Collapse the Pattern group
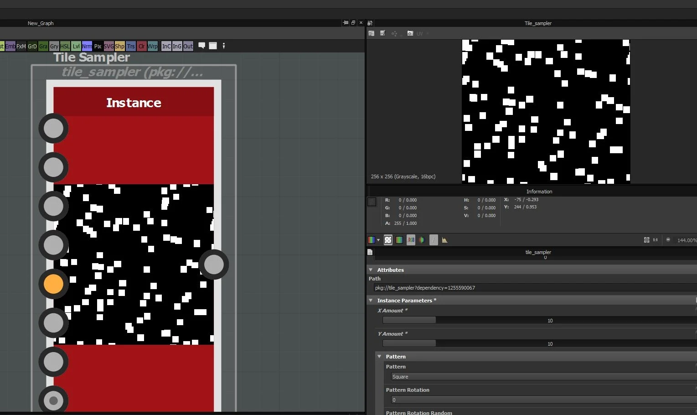697x415 pixels. click(x=379, y=357)
